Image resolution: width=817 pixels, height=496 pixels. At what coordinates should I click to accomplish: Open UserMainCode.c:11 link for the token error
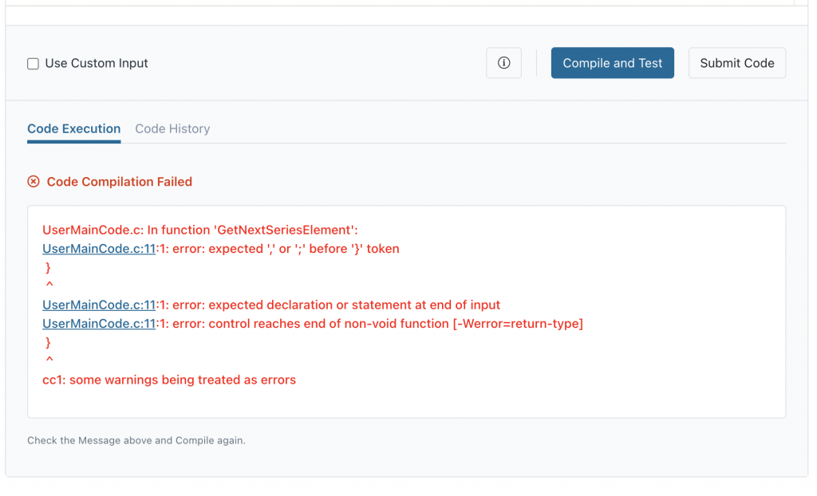coord(98,248)
